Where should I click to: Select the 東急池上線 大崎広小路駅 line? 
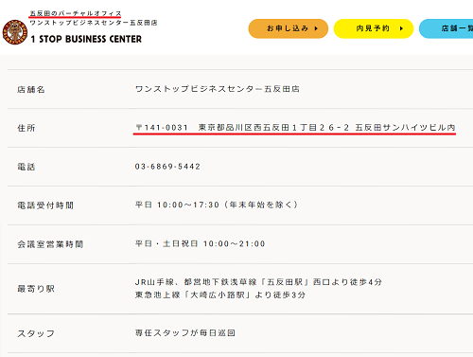coord(220,295)
